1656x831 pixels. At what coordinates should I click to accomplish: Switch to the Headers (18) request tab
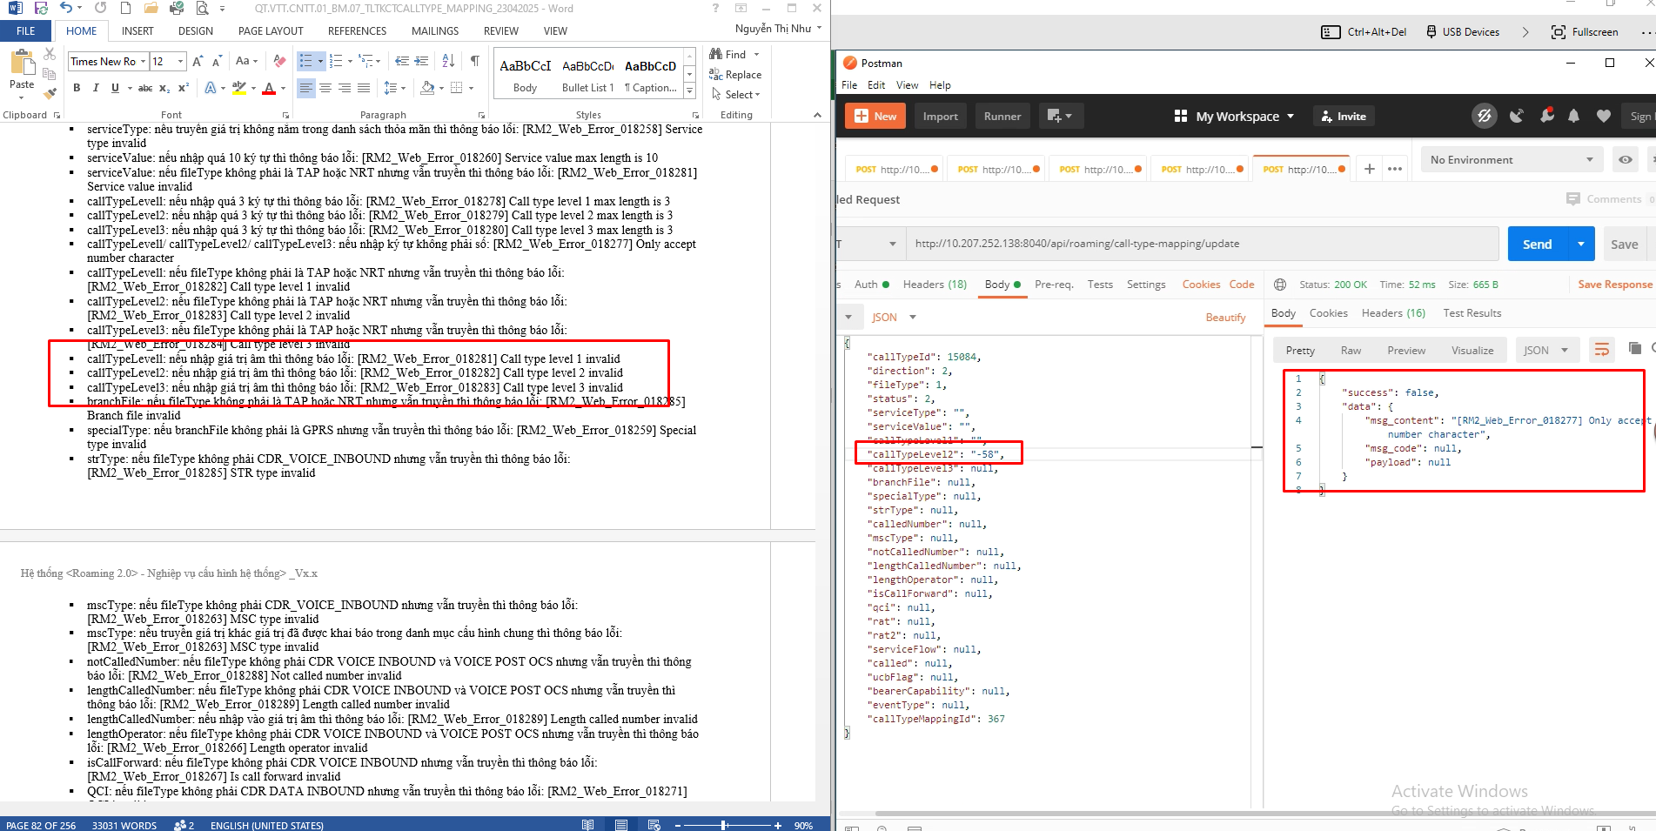(x=935, y=285)
